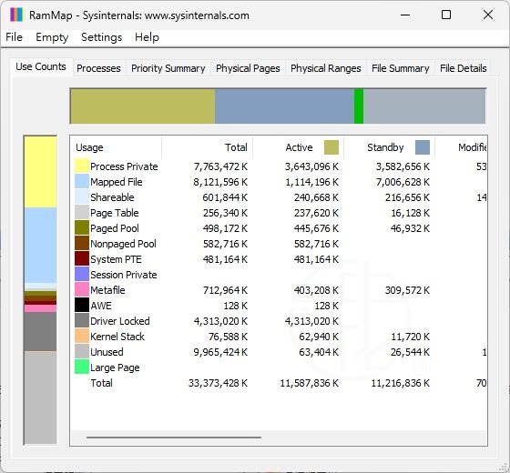Click the gray Driver Locked color swatch
The image size is (510, 473).
(x=82, y=320)
